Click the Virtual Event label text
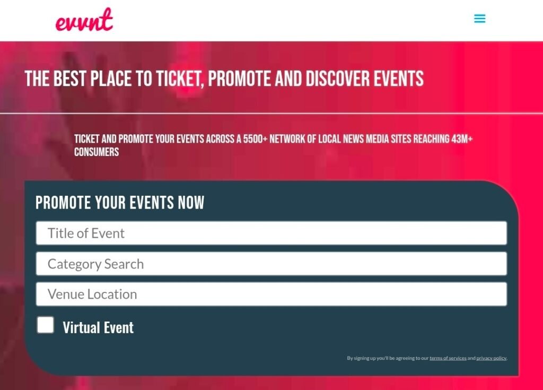The height and width of the screenshot is (390, 543). click(98, 327)
